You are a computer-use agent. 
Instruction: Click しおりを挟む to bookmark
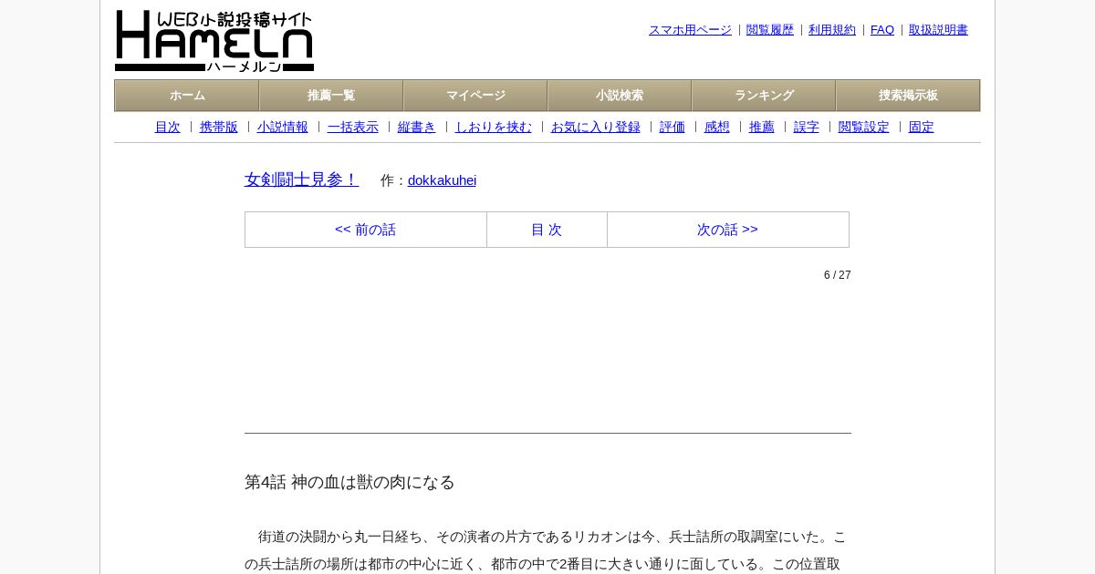pos(494,127)
